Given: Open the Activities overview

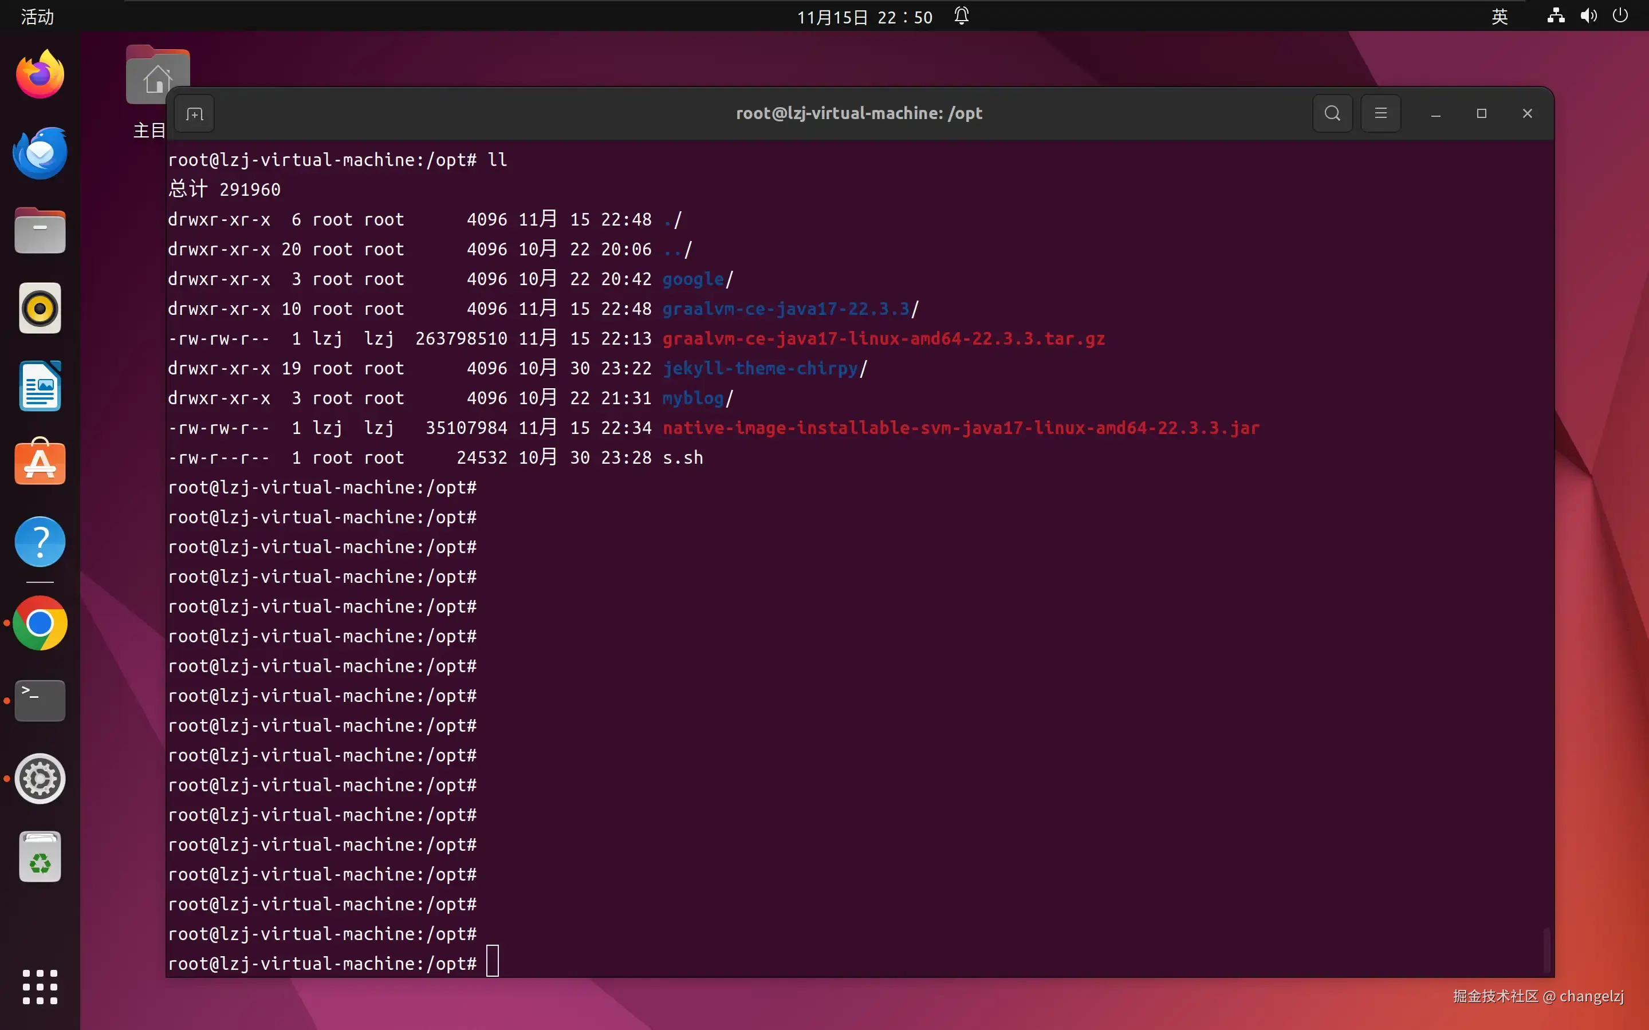Looking at the screenshot, I should click(x=37, y=17).
